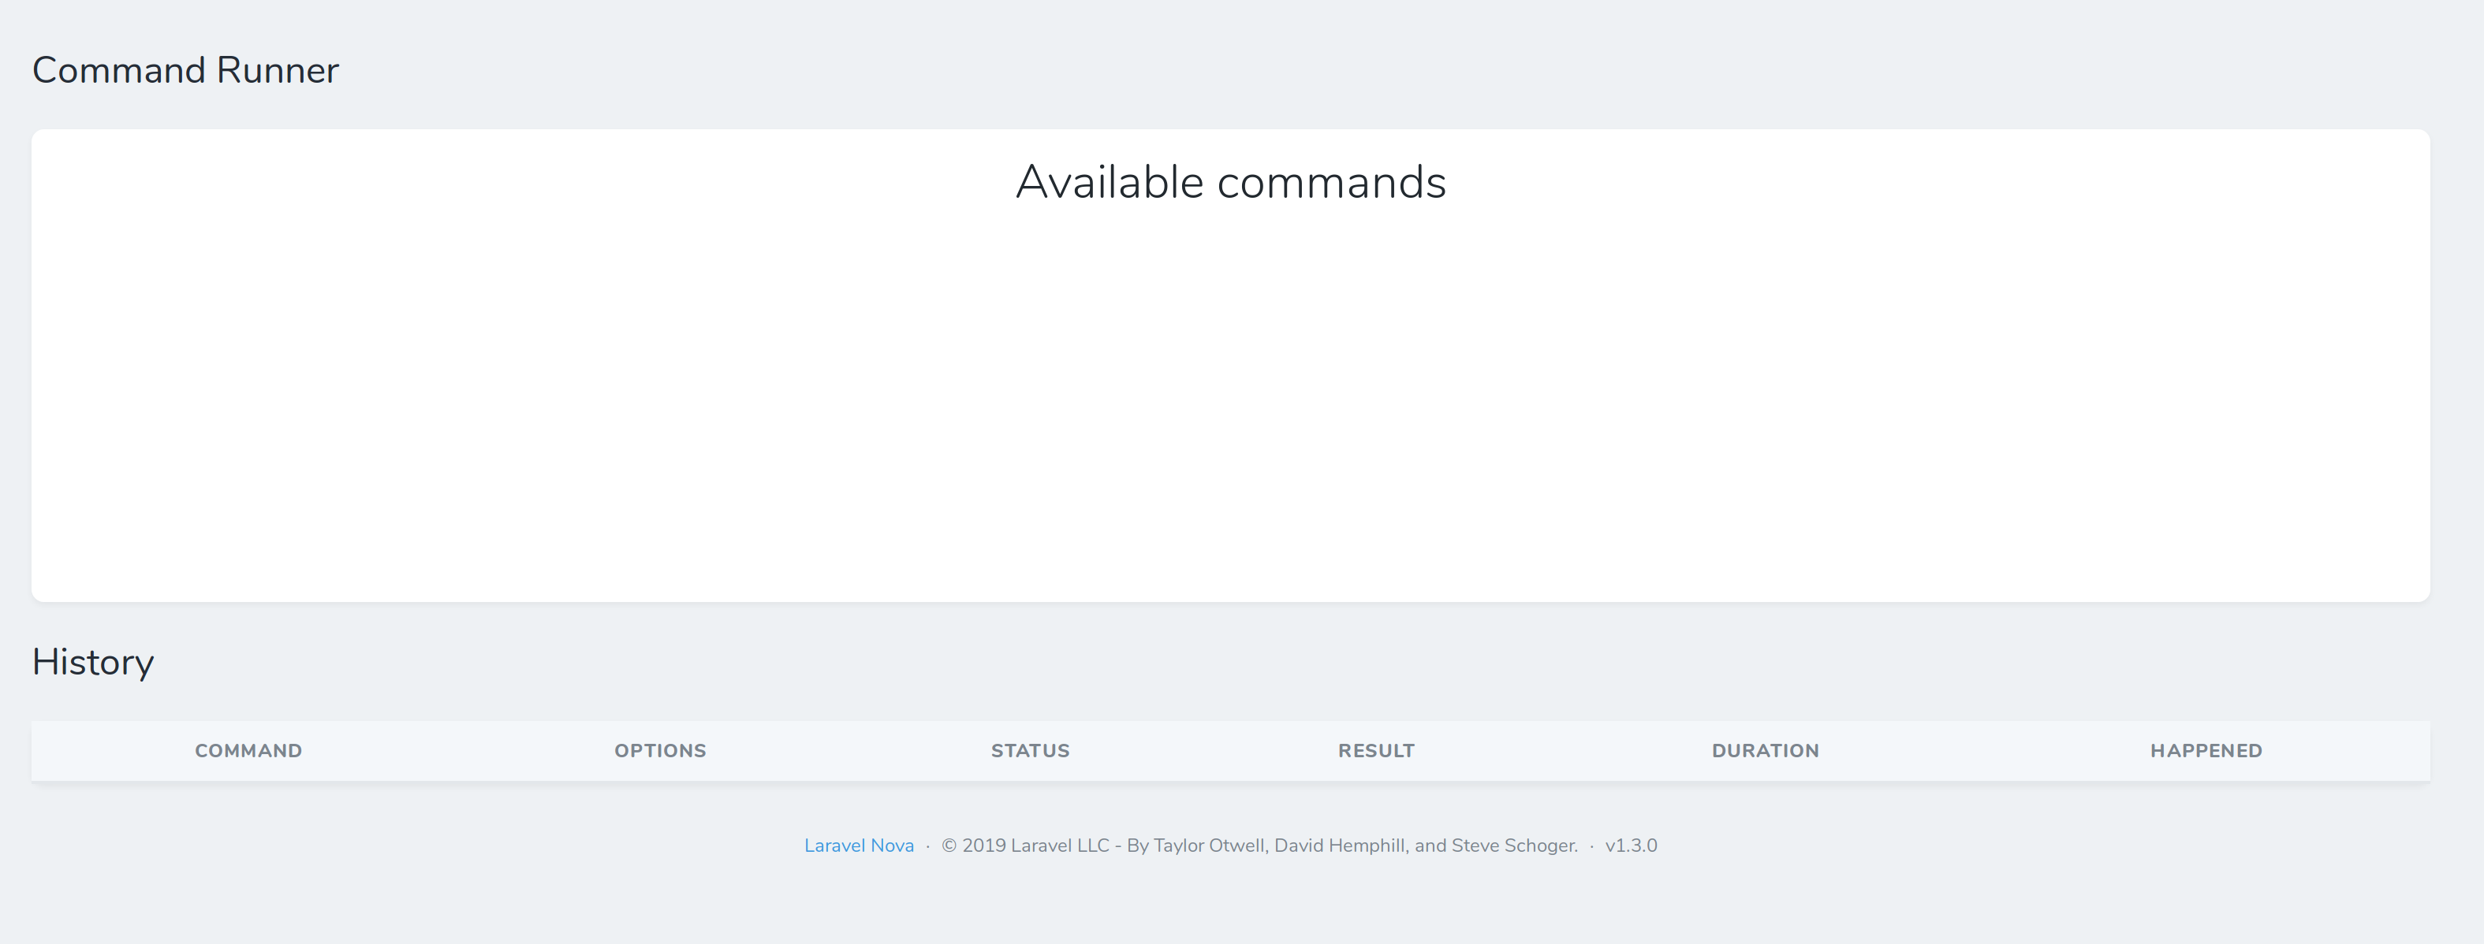Click the word commands in the card heading
Viewport: 2484px width, 944px height.
(1331, 182)
